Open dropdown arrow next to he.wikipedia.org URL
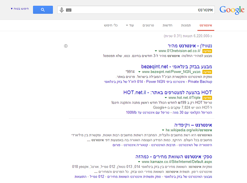This screenshot has width=247, height=183. (x=163, y=130)
